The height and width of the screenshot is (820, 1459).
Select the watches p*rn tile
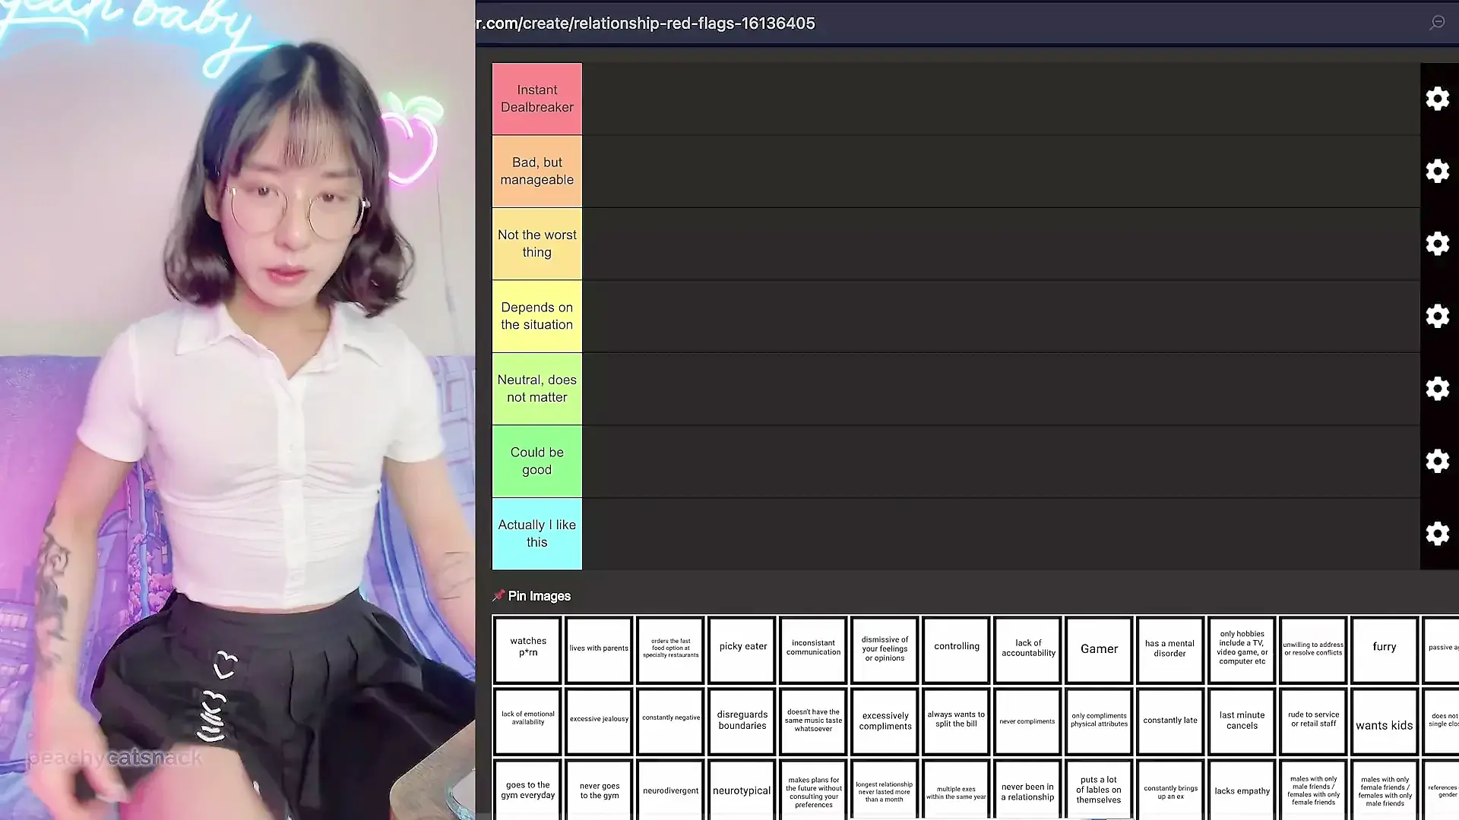[528, 648]
